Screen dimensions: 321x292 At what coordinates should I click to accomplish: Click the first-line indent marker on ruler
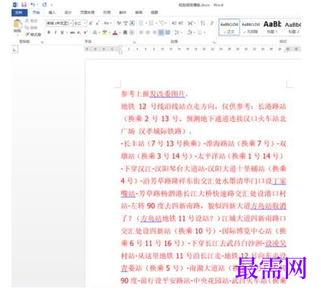tap(120, 47)
